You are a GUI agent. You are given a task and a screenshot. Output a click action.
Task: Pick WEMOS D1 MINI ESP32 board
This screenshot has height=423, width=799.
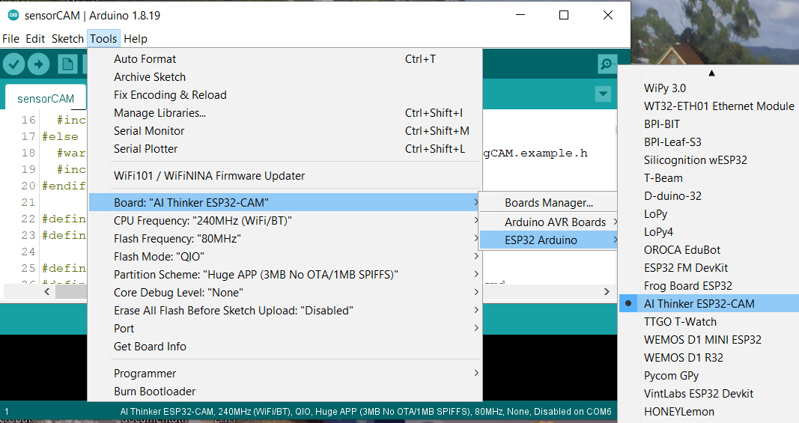(702, 340)
